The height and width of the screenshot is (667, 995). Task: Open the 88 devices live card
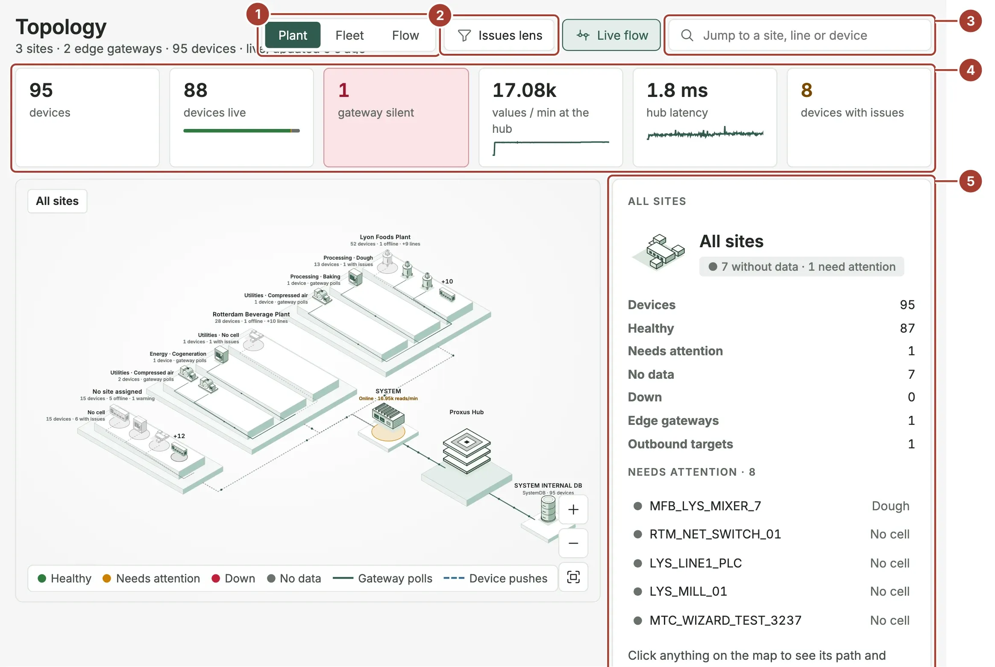point(242,117)
